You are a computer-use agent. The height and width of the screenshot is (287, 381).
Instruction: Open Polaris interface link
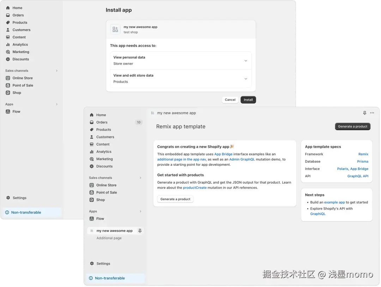coord(343,169)
